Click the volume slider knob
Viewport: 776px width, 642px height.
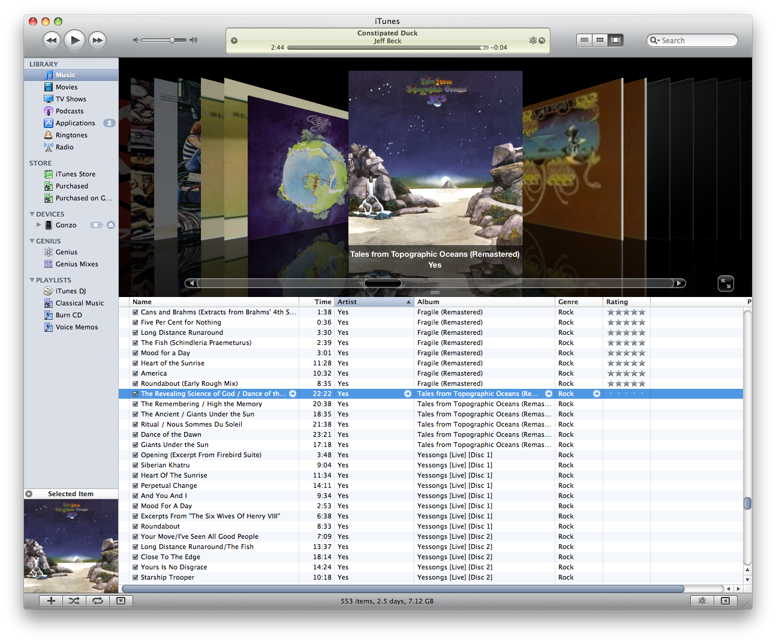(x=172, y=40)
